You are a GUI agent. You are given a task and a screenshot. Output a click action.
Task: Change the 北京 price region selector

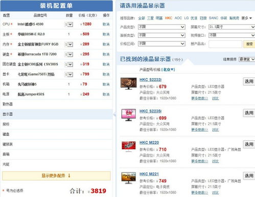[168, 70]
